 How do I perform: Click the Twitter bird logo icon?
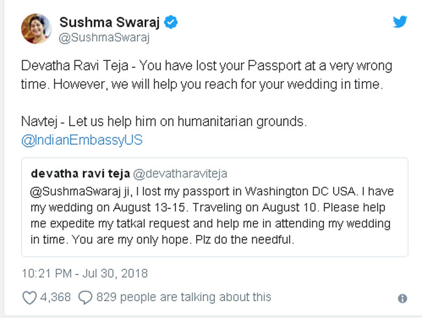click(x=400, y=22)
